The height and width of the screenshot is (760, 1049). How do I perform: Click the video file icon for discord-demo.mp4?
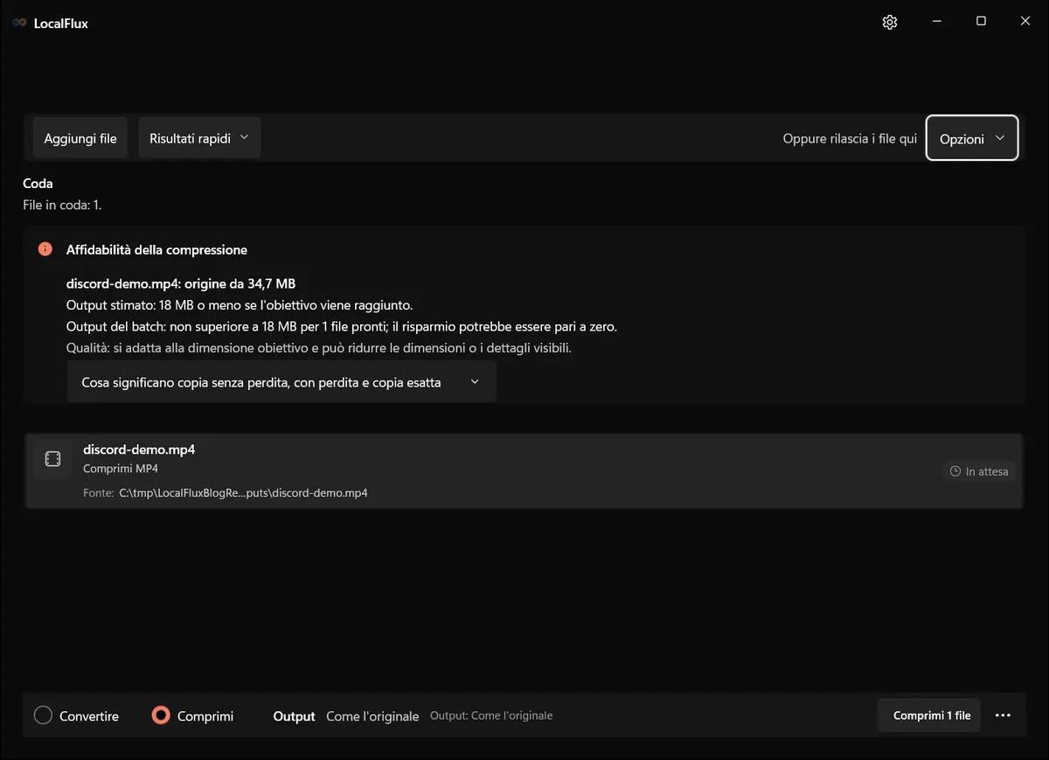52,459
